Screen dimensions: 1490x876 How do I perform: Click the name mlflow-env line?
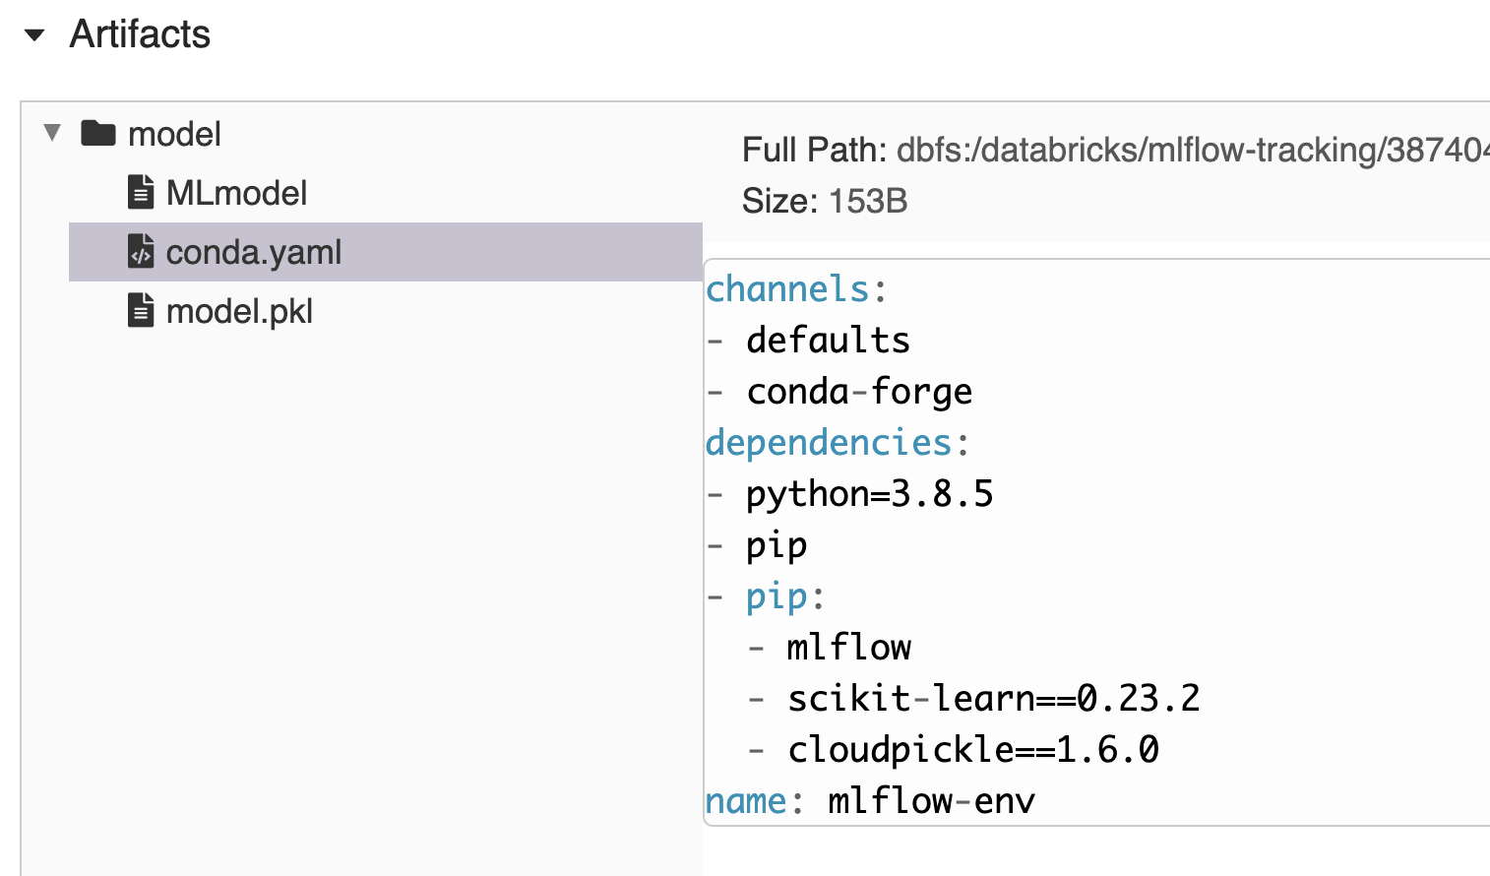[870, 801]
